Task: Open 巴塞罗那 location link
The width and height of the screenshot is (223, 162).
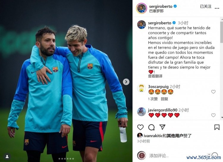Action: click(156, 11)
